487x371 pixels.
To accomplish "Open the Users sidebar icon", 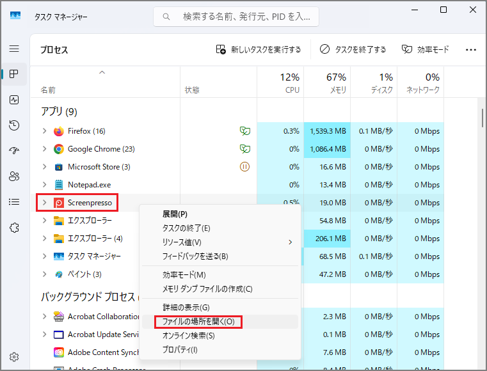I will pos(14,177).
